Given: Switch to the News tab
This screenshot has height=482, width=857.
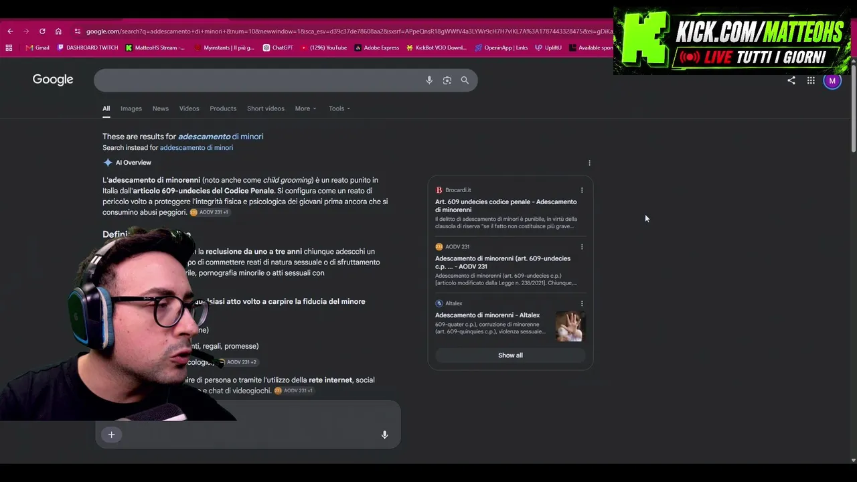Looking at the screenshot, I should pos(161,108).
